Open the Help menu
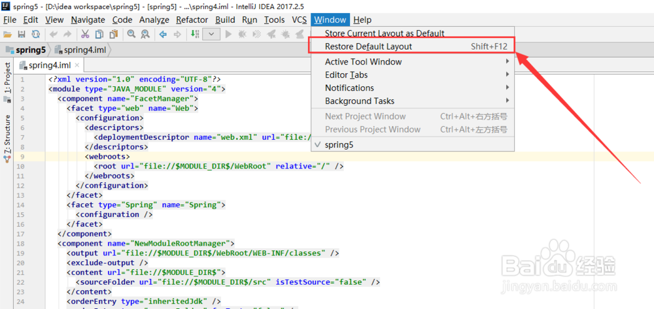This screenshot has height=309, width=654. (x=362, y=20)
